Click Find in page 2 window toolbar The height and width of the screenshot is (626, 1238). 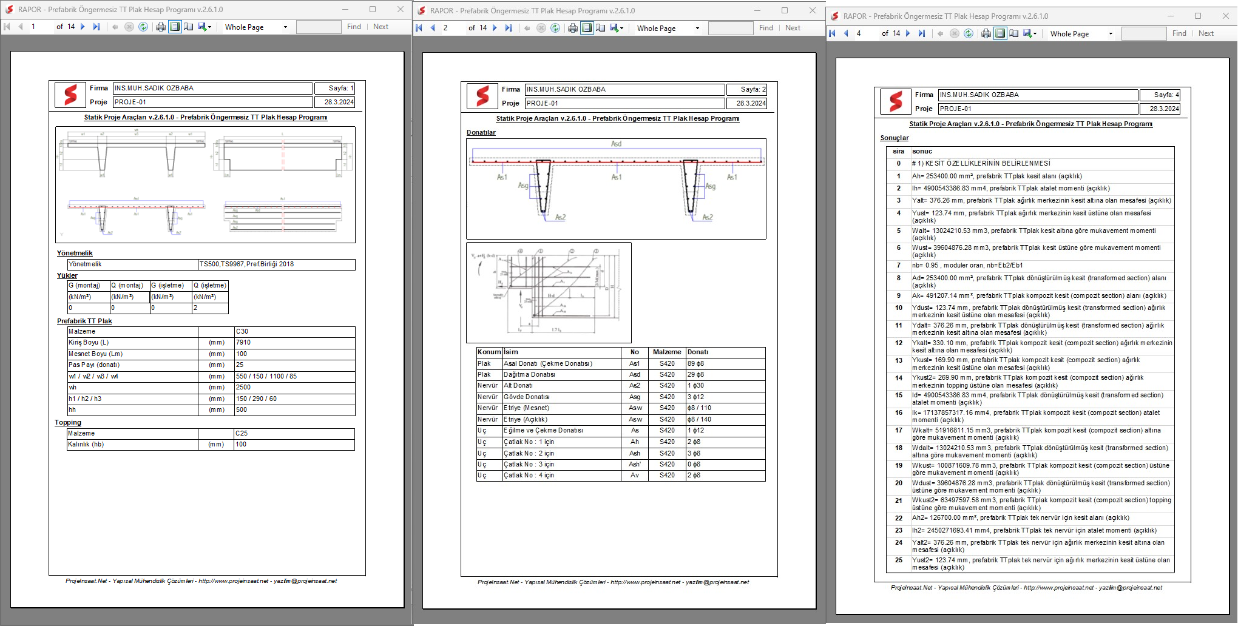pyautogui.click(x=766, y=28)
